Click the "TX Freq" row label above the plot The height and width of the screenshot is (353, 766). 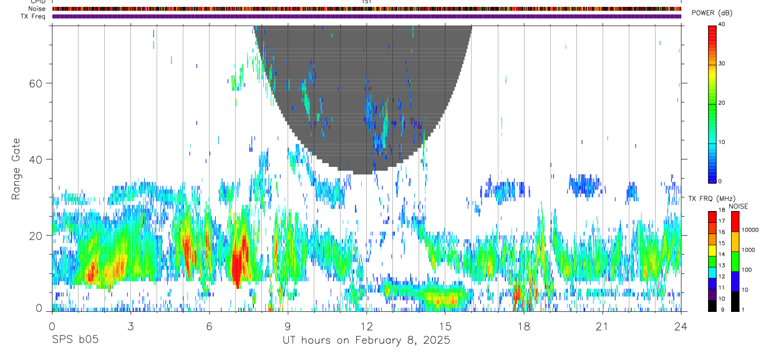(x=34, y=16)
